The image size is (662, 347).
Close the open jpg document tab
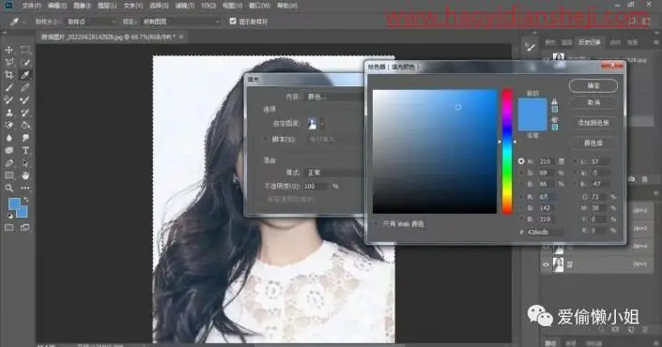tap(181, 37)
